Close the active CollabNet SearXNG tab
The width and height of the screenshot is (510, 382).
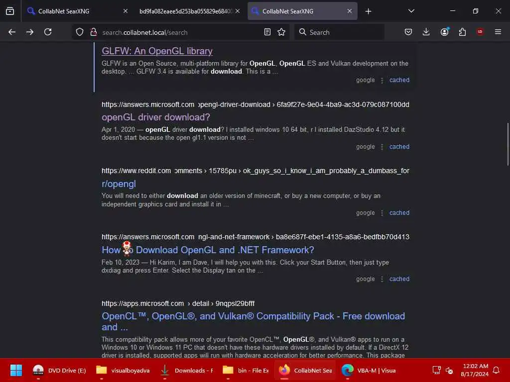[x=350, y=11]
